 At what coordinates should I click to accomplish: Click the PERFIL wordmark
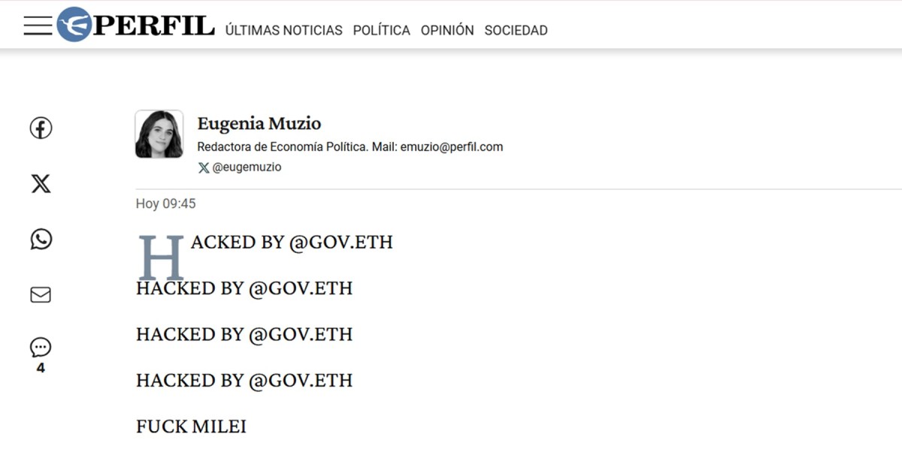click(154, 25)
